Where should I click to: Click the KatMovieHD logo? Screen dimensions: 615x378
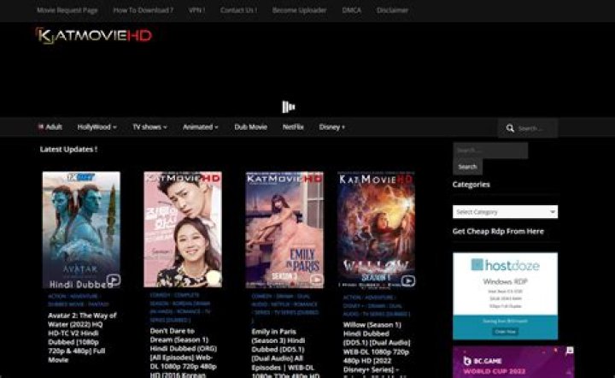pos(93,36)
